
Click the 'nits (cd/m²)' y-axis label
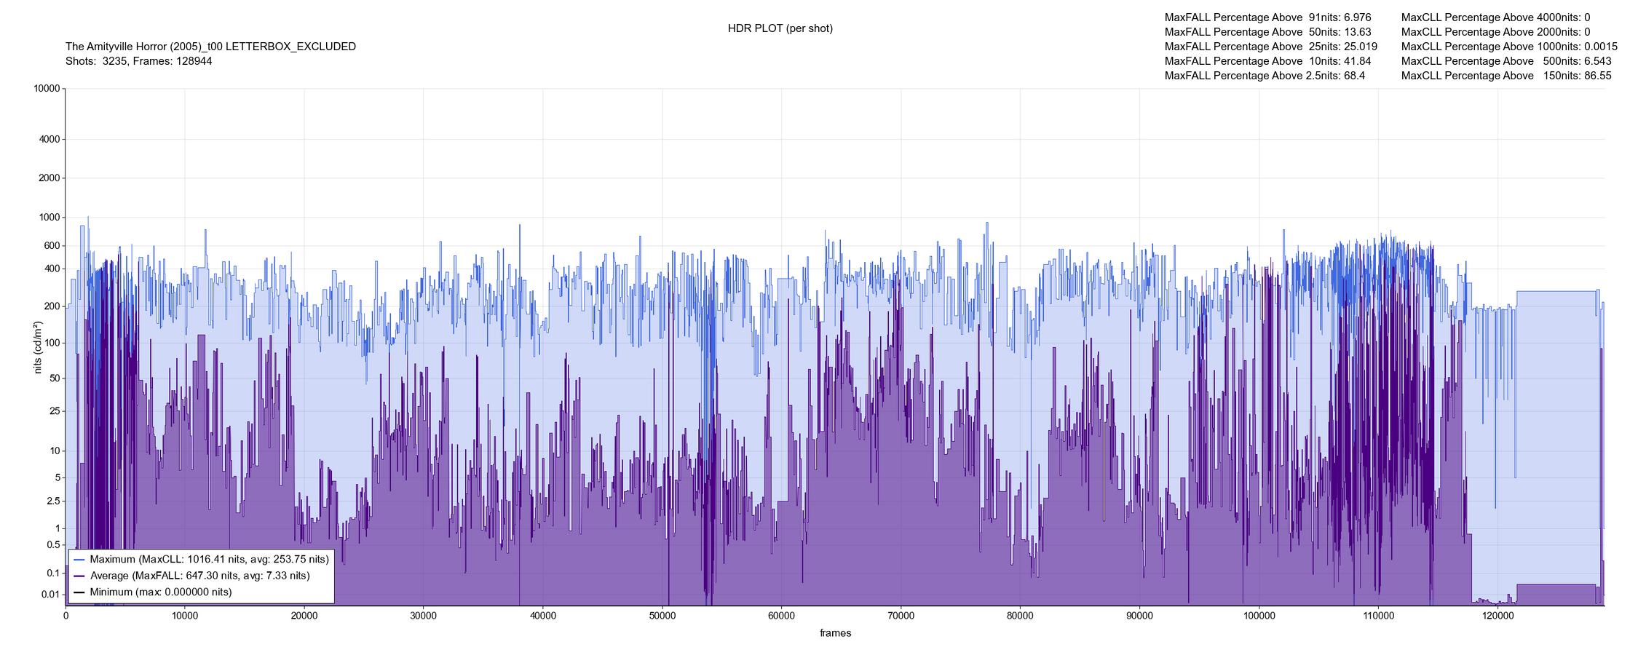38,347
